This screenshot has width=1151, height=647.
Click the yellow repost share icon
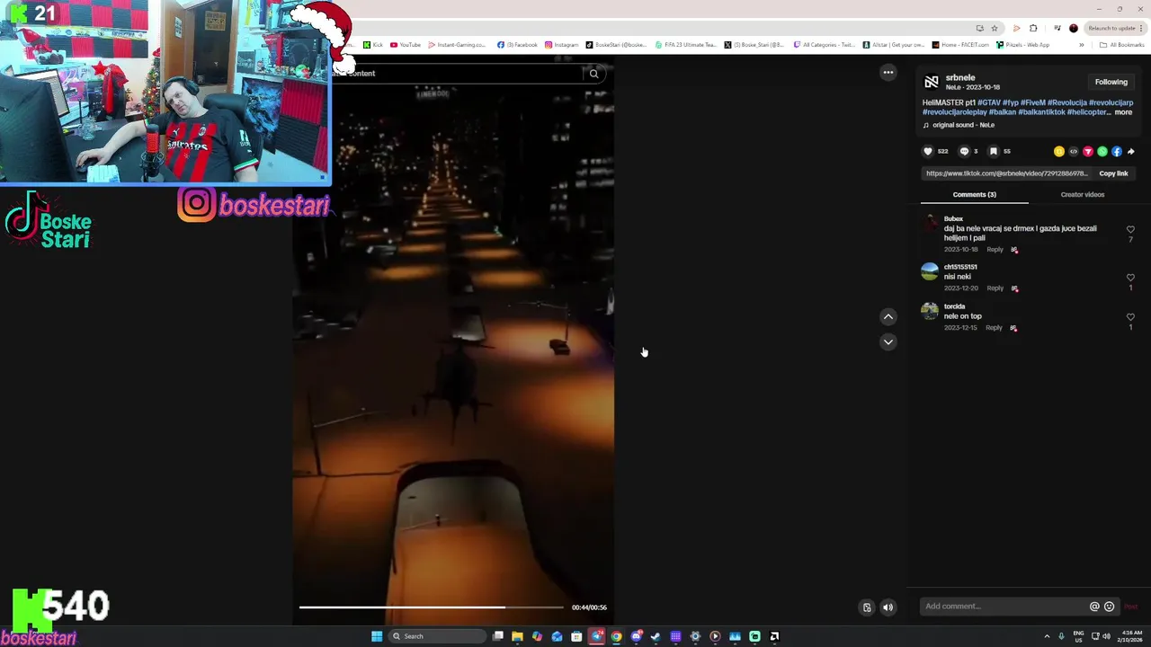pyautogui.click(x=1058, y=151)
